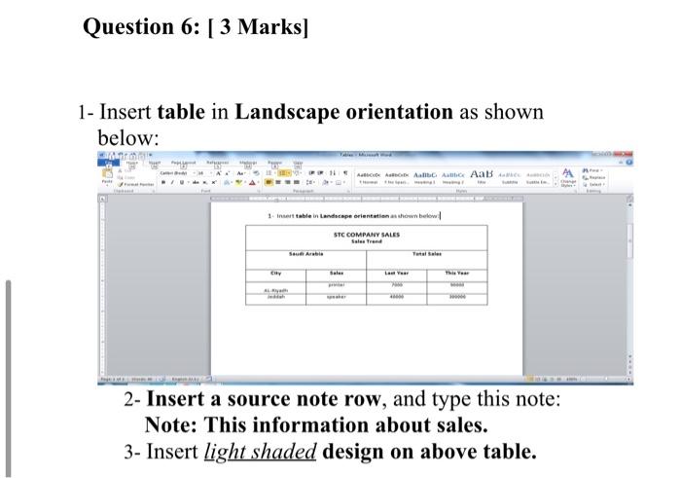Open the File tab in Word
This screenshot has width=681, height=478.
pyautogui.click(x=109, y=163)
